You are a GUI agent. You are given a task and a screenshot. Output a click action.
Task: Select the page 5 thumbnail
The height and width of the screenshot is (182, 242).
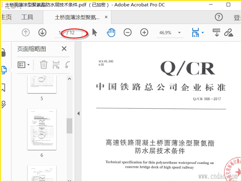coord(42,84)
